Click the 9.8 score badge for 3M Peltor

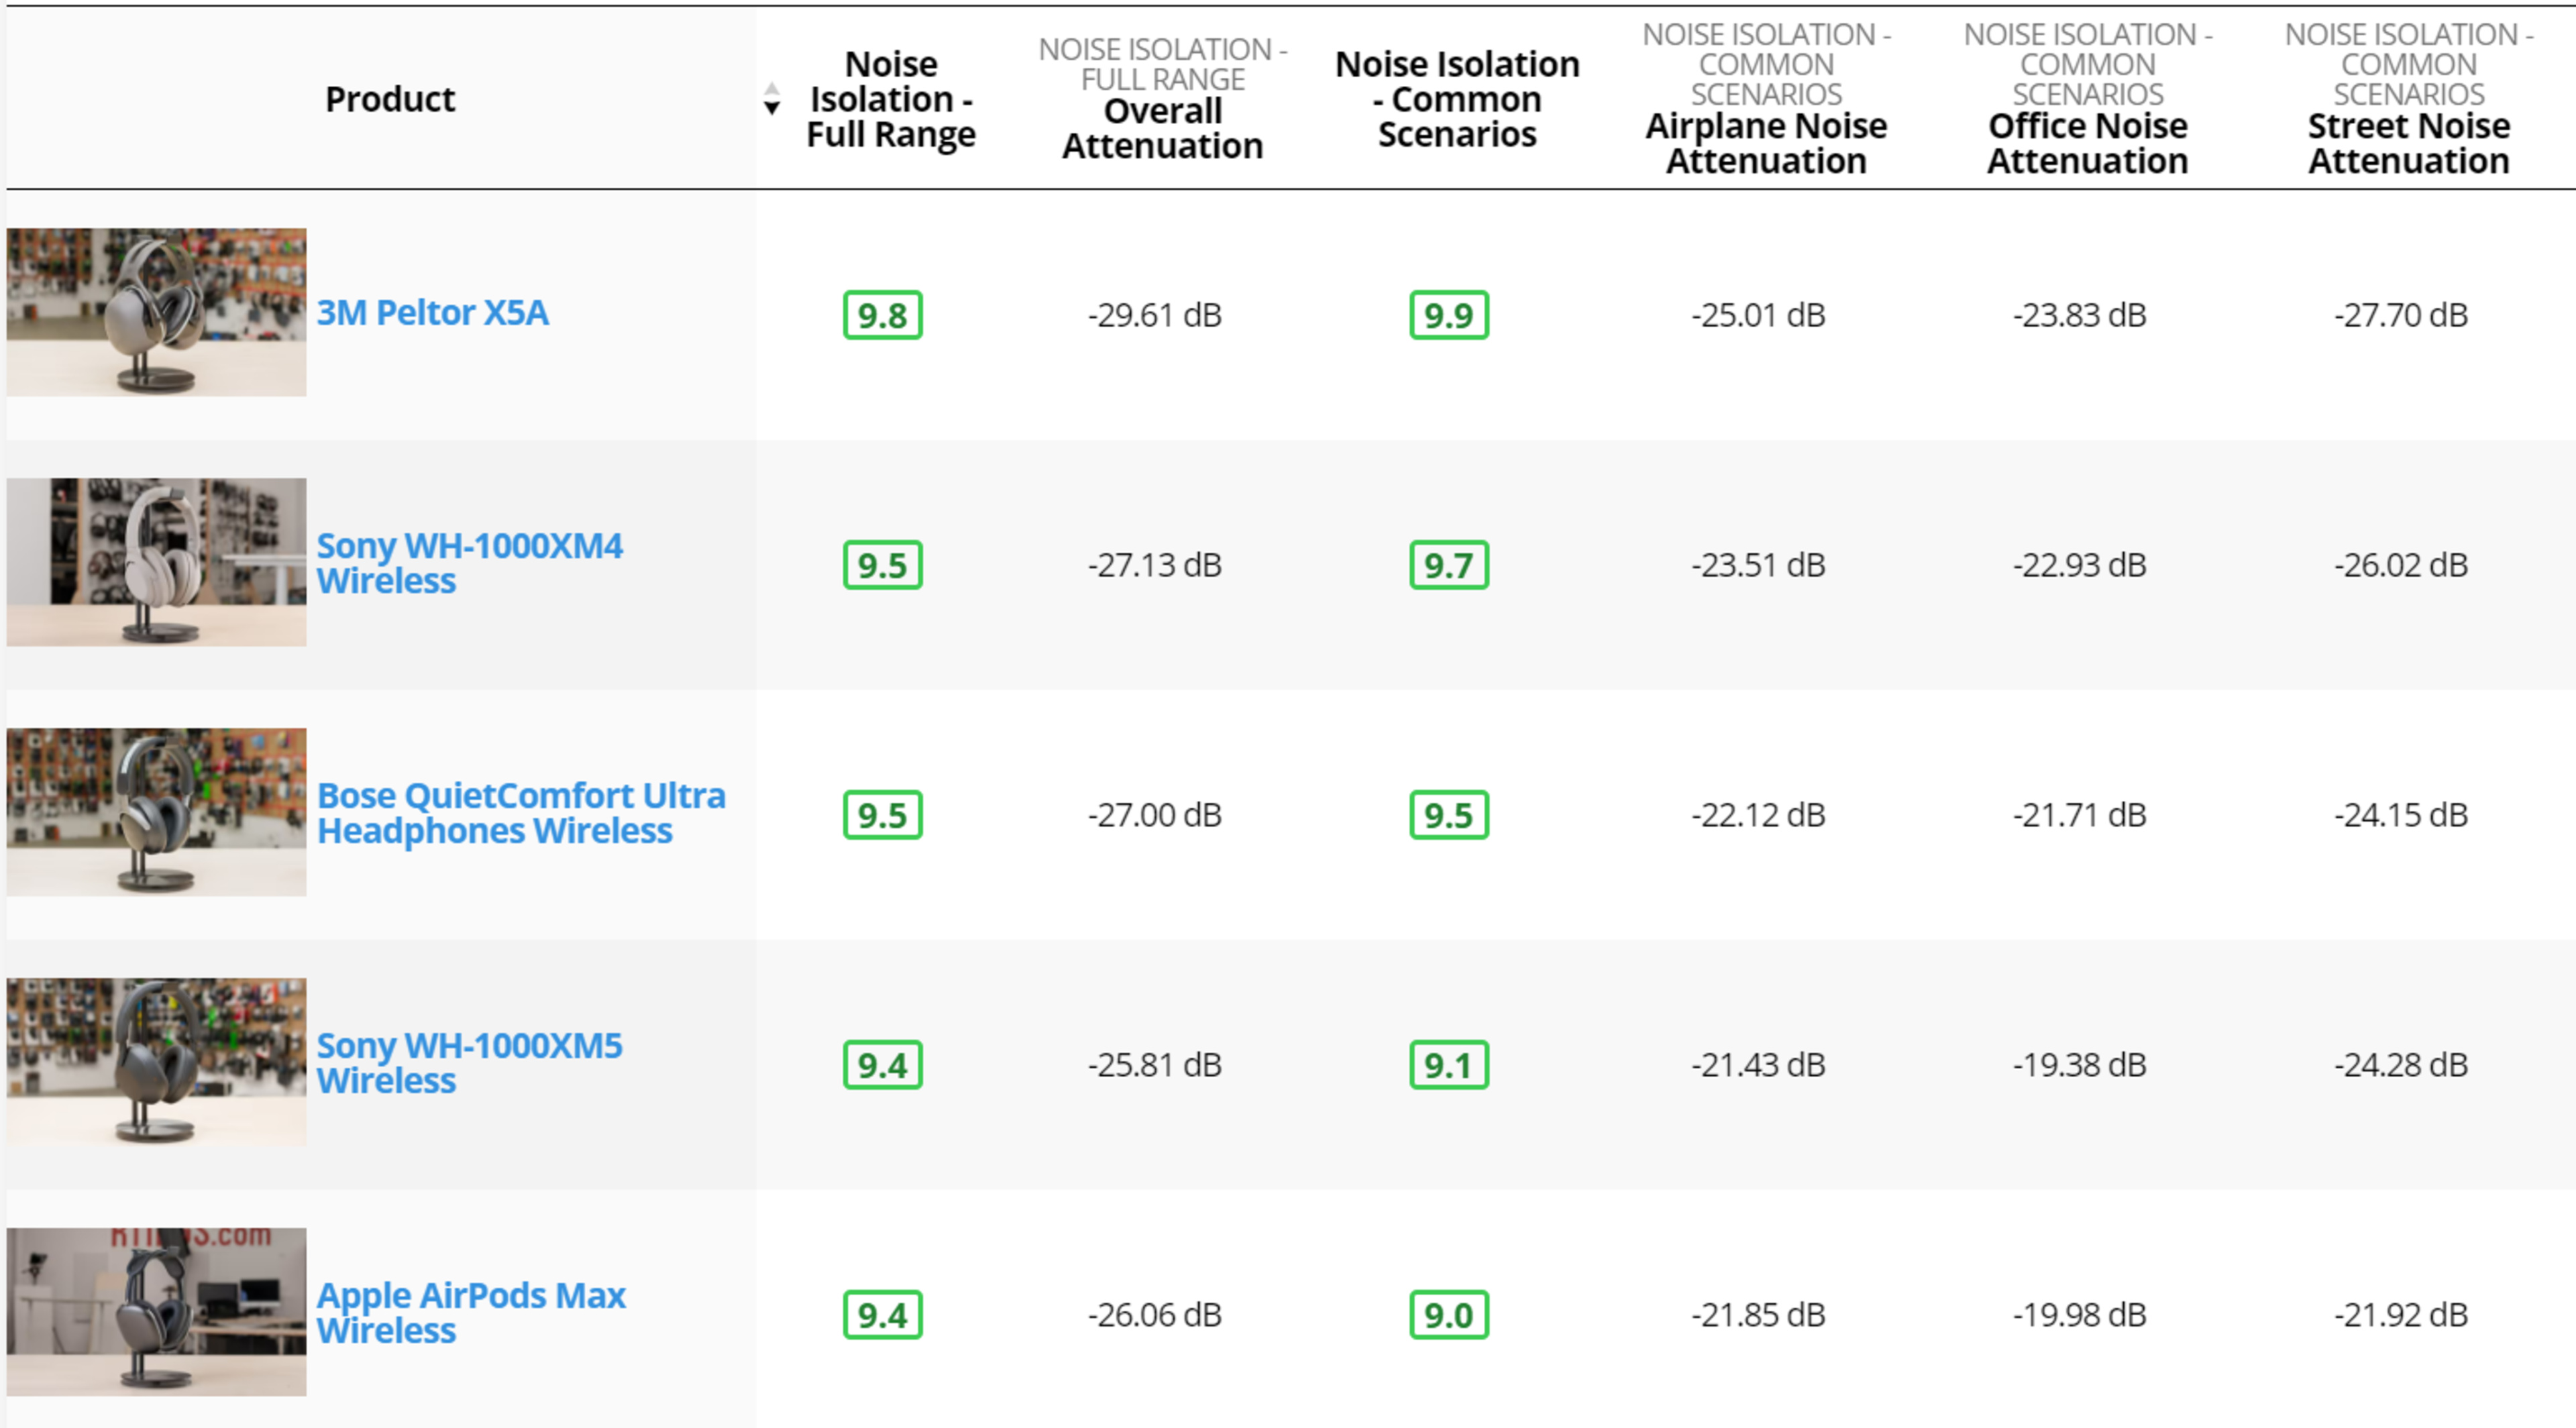pos(882,315)
